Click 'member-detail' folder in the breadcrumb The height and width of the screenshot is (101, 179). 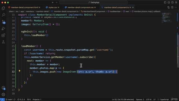[x=42, y=12]
